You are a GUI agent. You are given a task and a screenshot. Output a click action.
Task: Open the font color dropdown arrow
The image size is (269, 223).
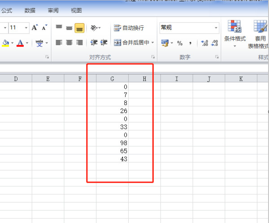pyautogui.click(x=27, y=43)
